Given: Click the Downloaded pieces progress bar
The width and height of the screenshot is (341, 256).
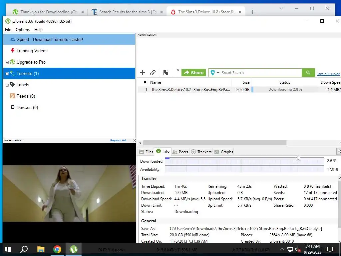Looking at the screenshot, I should point(244,161).
